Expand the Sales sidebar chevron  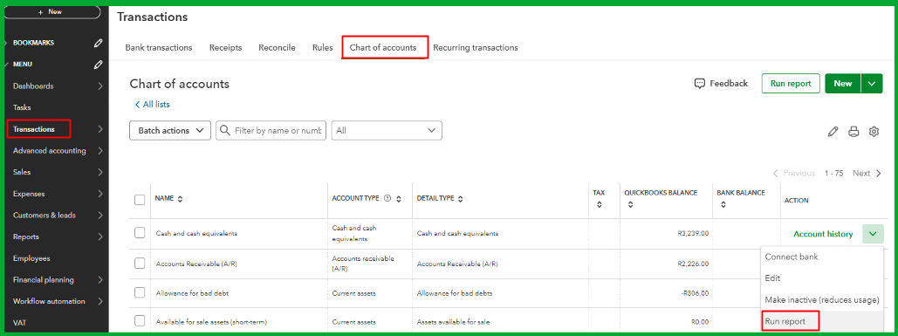(x=100, y=172)
